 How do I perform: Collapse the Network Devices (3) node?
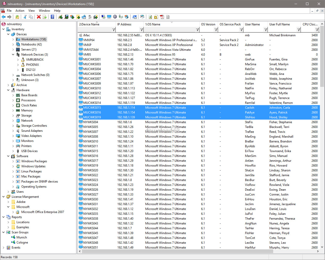tap(13, 55)
